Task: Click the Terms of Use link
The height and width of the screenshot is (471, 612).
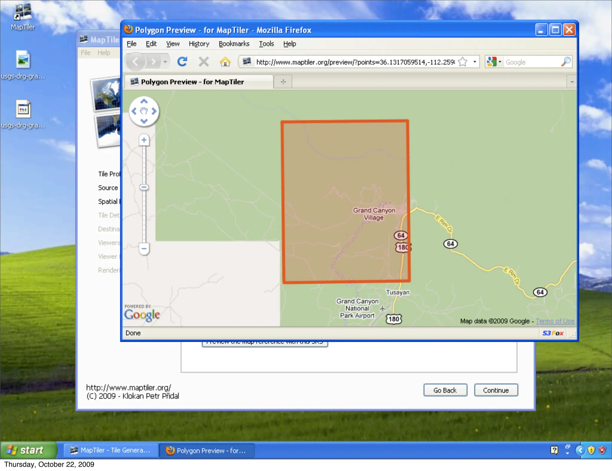Action: click(x=555, y=321)
